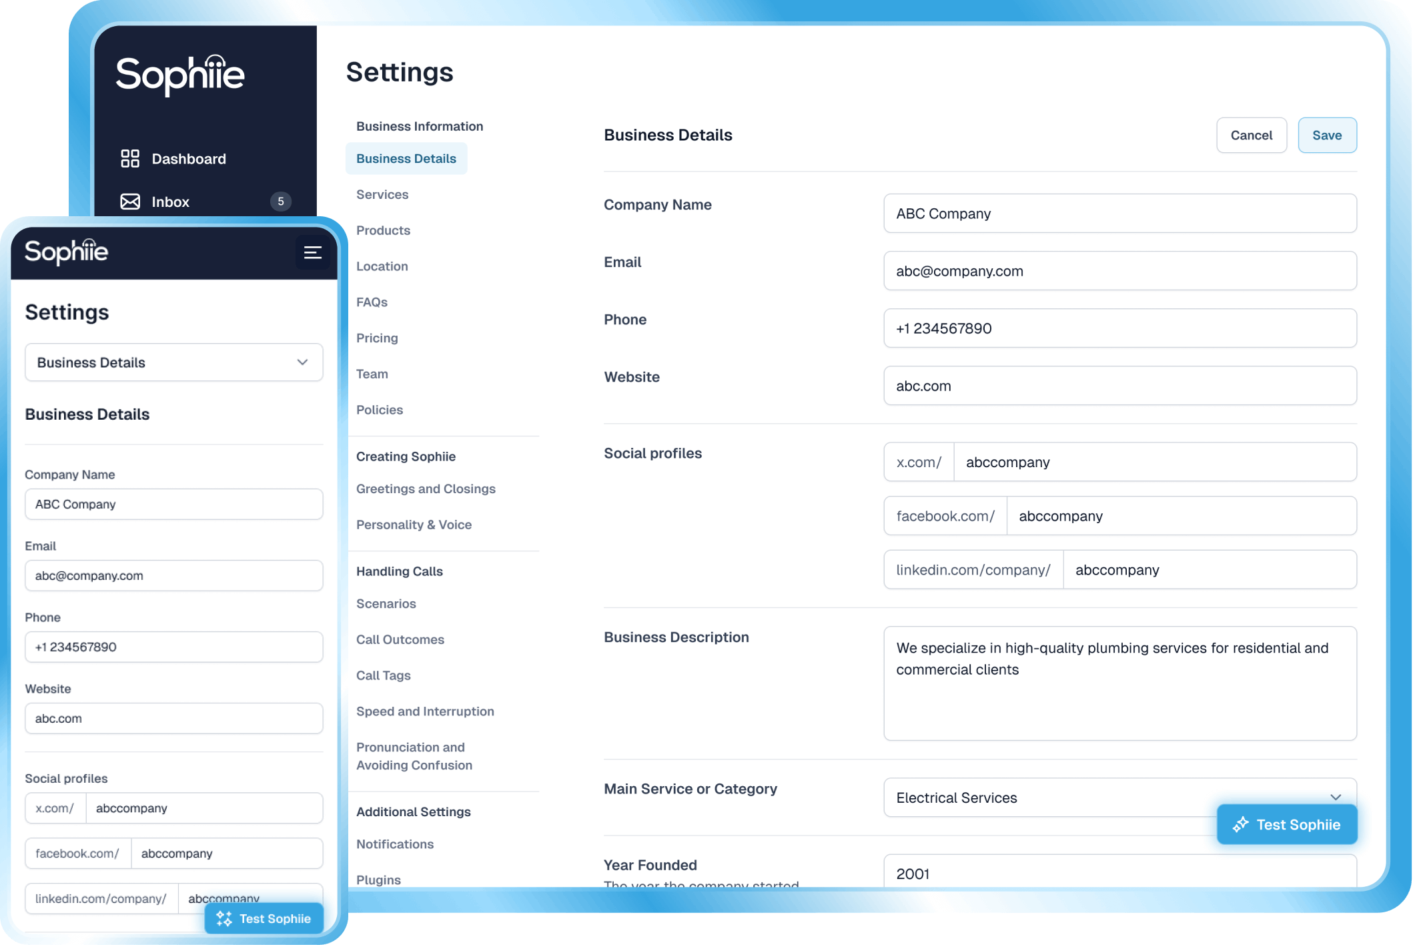Viewport: 1413px width, 945px height.
Task: Open Dashboard from the sidebar
Action: (x=189, y=159)
